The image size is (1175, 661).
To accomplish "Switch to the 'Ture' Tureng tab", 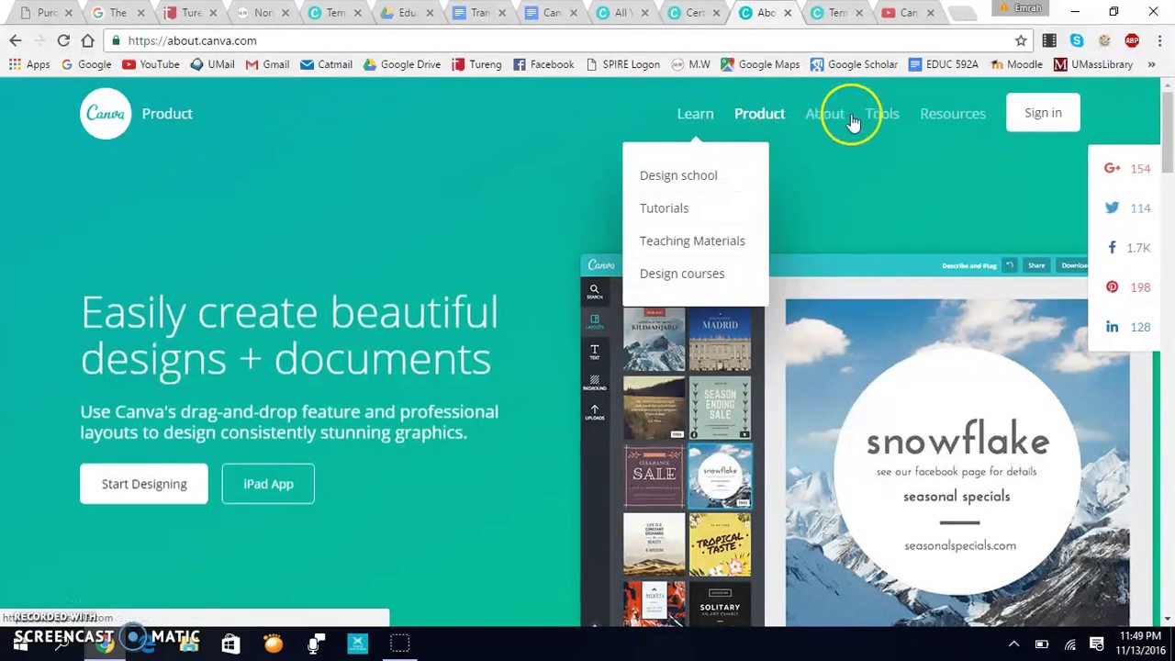I will (191, 13).
